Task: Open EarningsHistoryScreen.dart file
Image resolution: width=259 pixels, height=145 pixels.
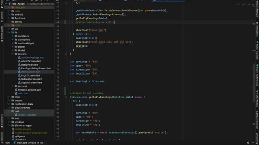Action: pyautogui.click(x=36, y=68)
